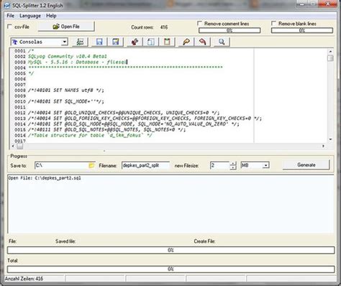The image size is (341, 286).
Task: Tick the Remove comment lines checkbox
Action: (199, 23)
